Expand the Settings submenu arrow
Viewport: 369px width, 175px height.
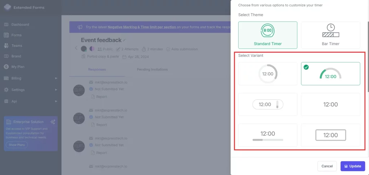(56, 90)
